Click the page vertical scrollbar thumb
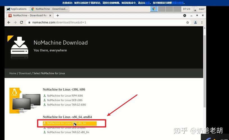Screen dimensions: 229x140 (x=205, y=71)
